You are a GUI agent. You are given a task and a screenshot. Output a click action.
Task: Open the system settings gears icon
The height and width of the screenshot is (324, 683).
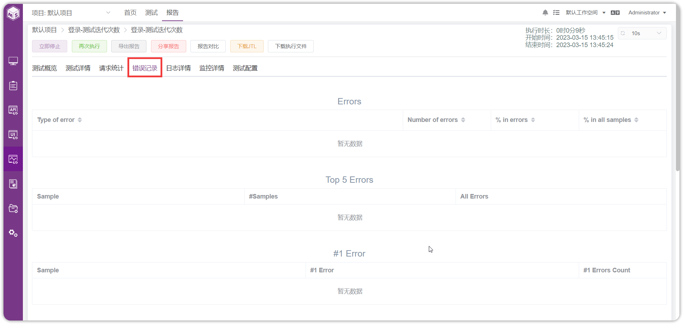pos(13,233)
